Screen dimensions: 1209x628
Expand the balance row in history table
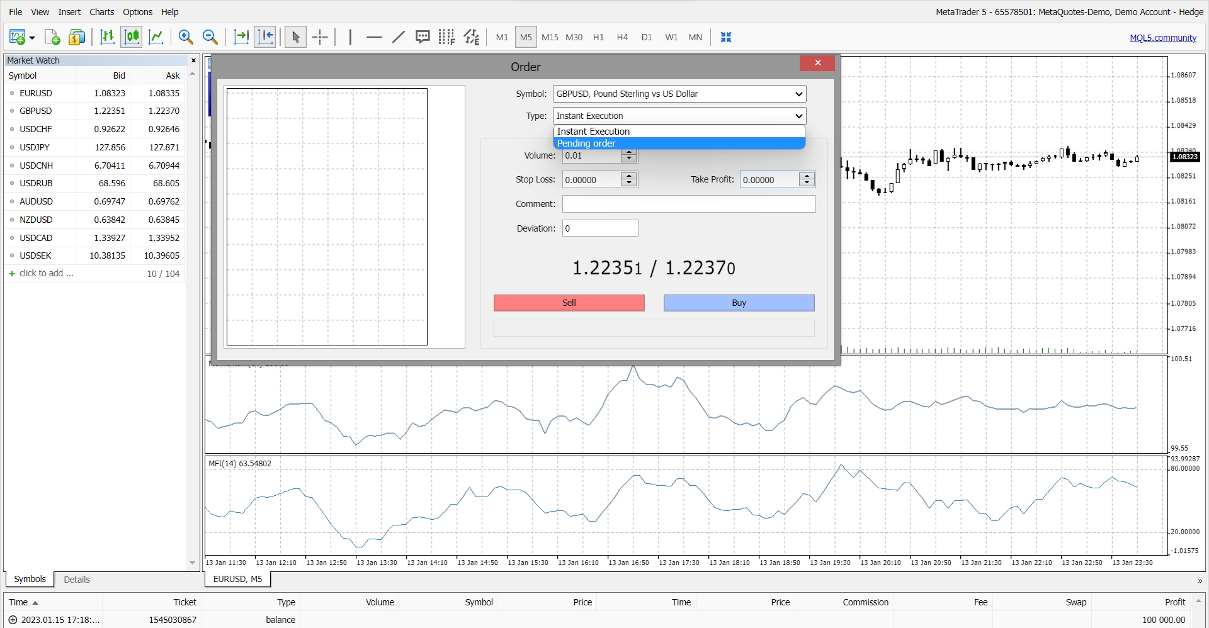coord(13,620)
